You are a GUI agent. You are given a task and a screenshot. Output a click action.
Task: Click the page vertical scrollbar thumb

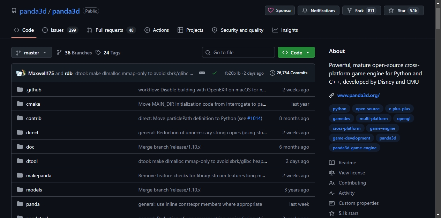438,18
